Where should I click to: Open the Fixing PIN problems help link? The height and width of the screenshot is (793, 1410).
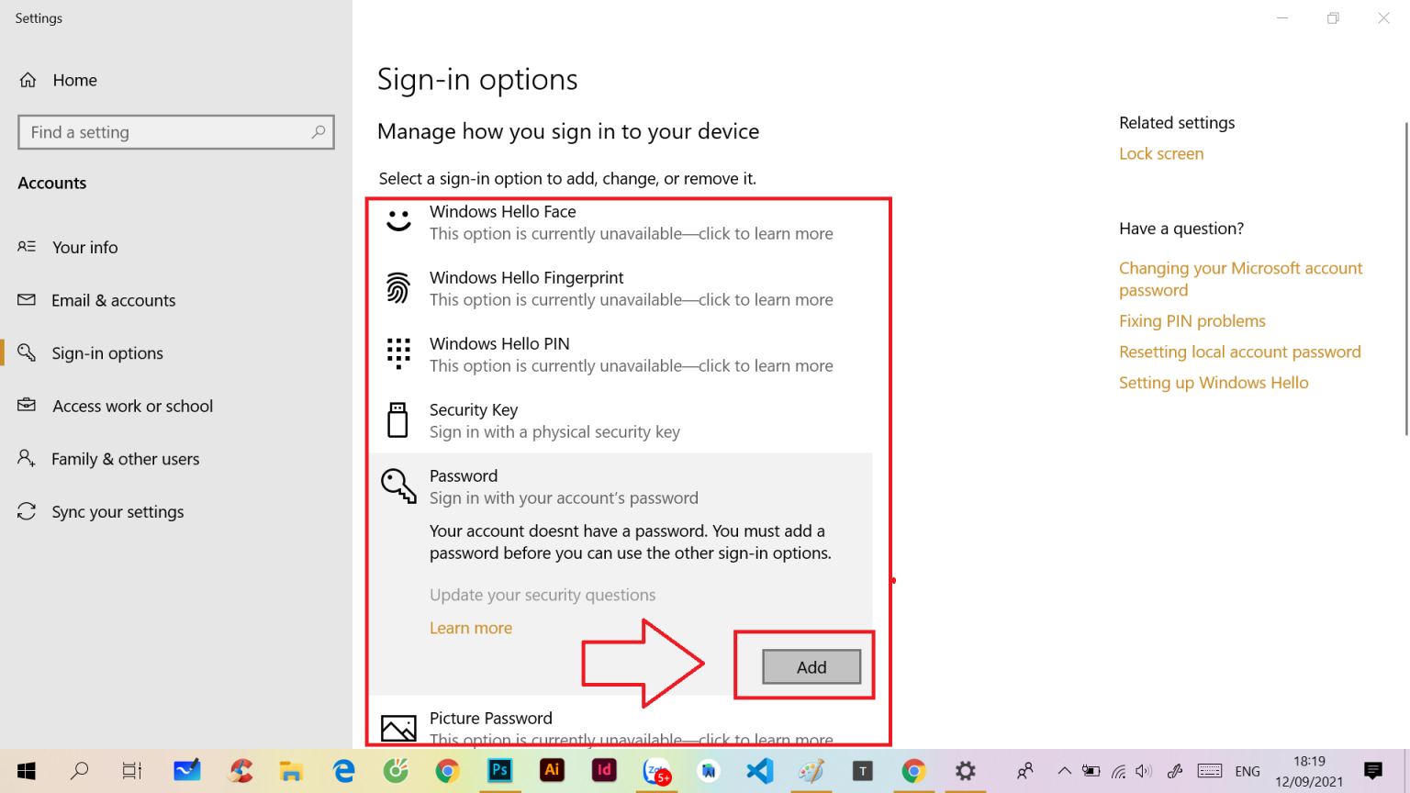[x=1192, y=320]
